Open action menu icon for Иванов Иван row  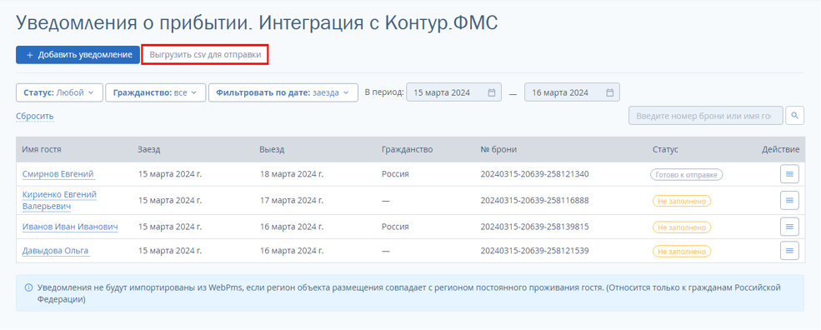789,227
